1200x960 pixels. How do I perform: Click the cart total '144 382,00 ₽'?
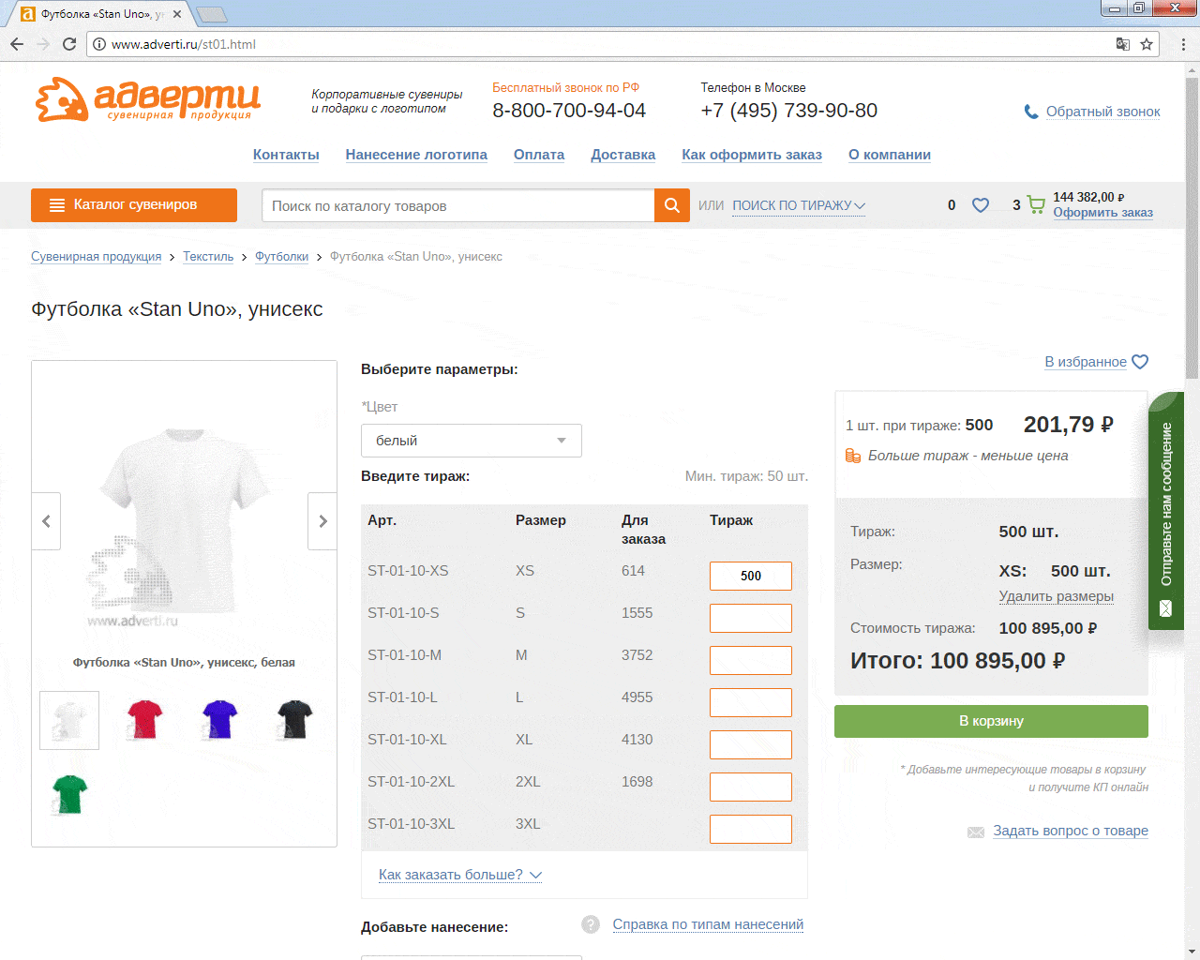pos(1088,197)
